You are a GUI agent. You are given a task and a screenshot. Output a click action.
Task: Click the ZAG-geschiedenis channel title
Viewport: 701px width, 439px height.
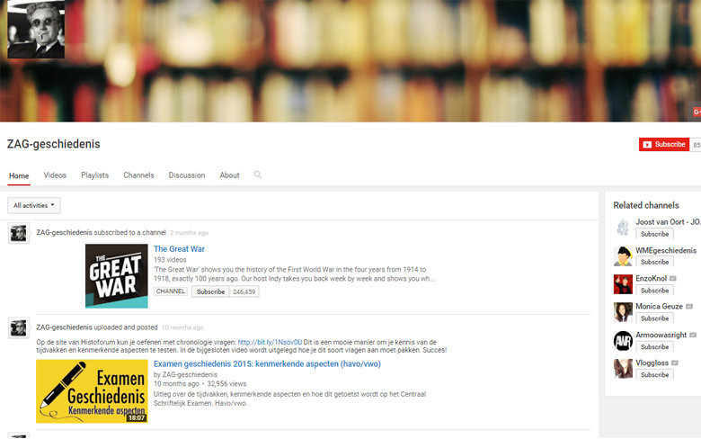(54, 144)
